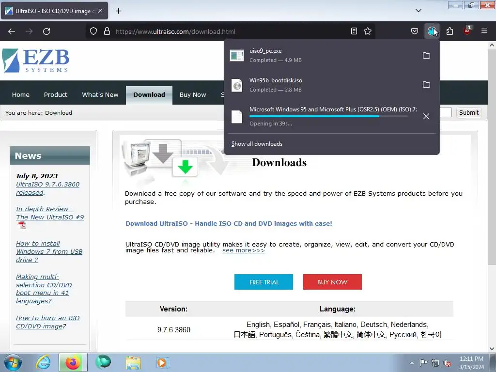
Task: Open How to burn an ISO link
Action: (x=47, y=322)
